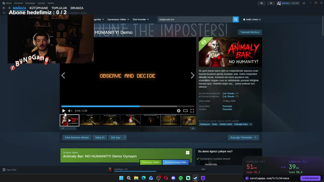This screenshot has height=182, width=324.
Task: Open Opera browser from the taskbar
Action: coord(166,178)
